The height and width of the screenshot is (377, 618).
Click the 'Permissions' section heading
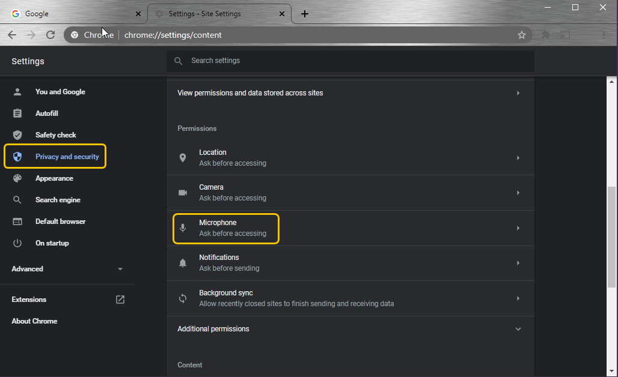tap(197, 128)
